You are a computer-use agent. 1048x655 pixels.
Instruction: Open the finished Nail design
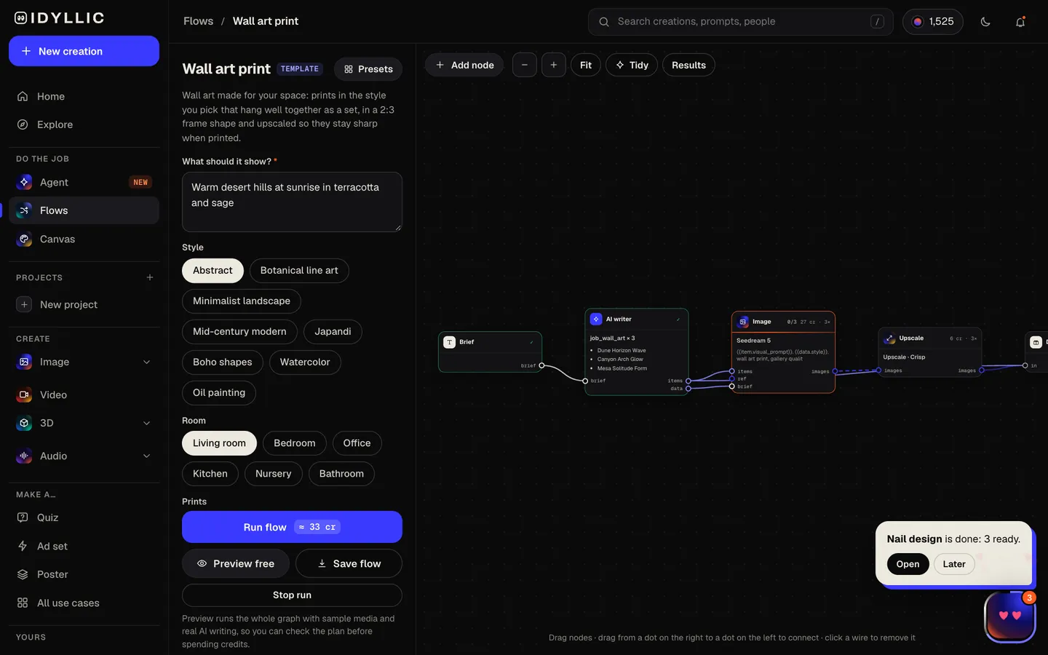pos(908,564)
